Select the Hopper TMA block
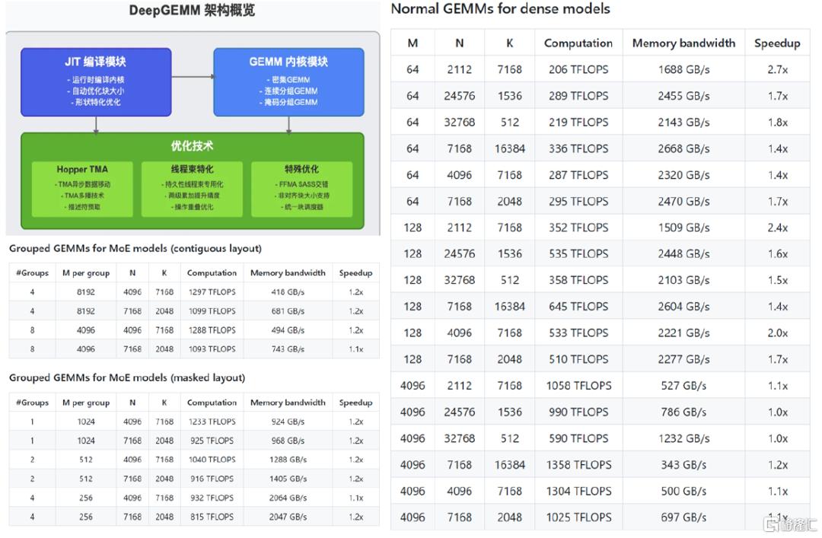Image resolution: width=822 pixels, height=538 pixels. point(82,189)
